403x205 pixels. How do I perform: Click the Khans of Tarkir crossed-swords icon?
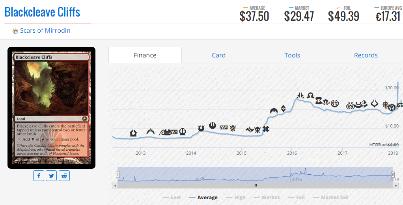click(x=233, y=128)
